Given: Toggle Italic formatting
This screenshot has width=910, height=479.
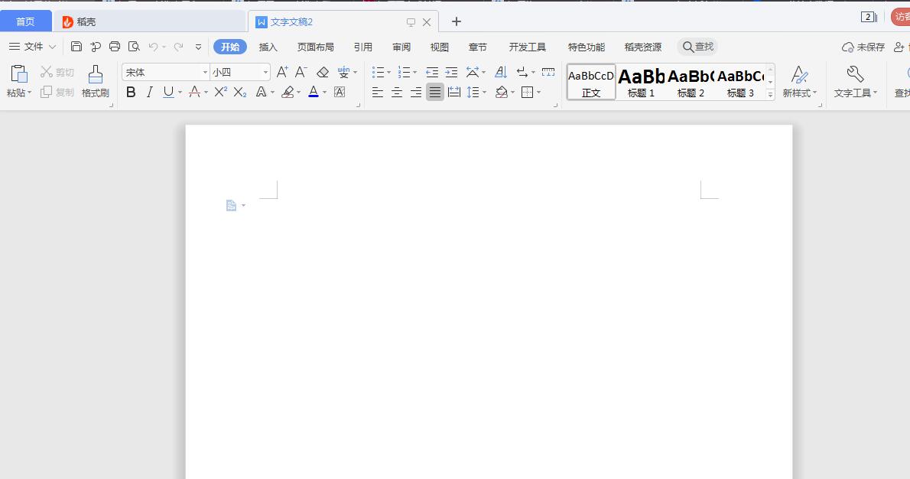Looking at the screenshot, I should (x=150, y=92).
